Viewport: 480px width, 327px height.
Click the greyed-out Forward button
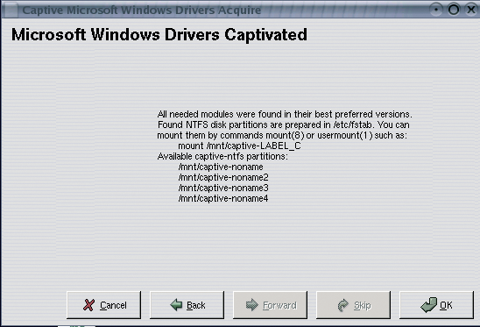pos(270,305)
